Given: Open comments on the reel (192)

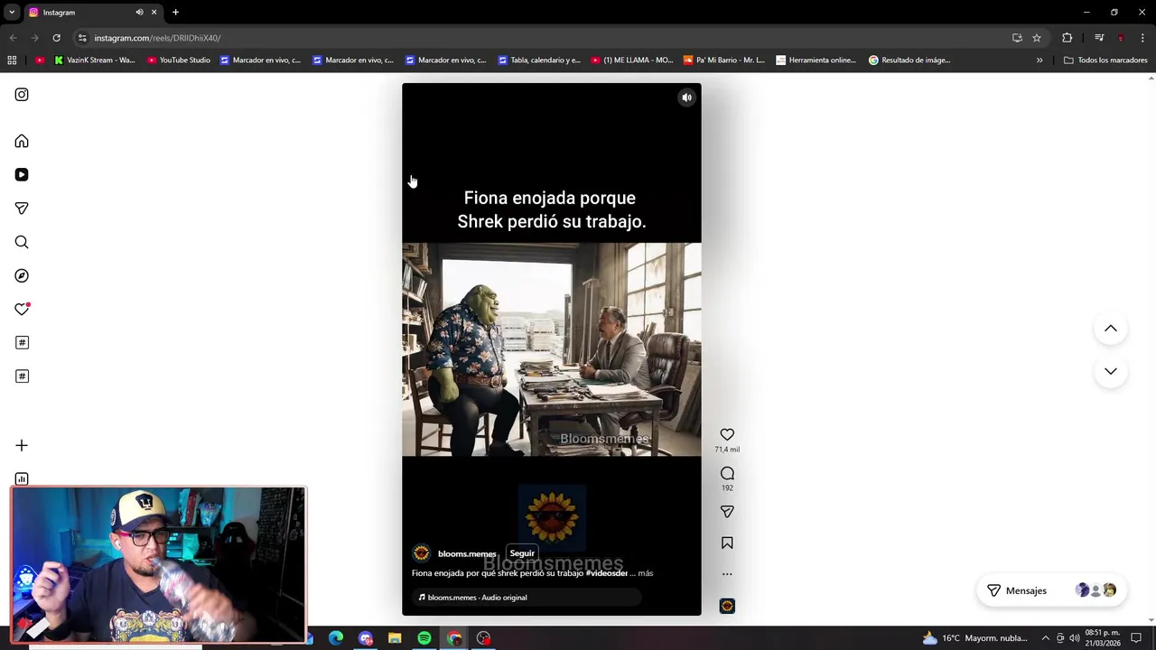Looking at the screenshot, I should click(727, 473).
